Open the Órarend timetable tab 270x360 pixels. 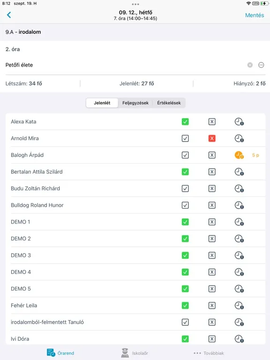(60, 353)
